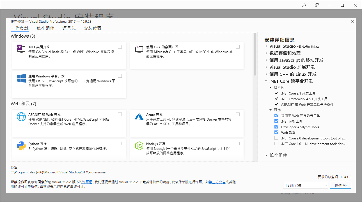The height and width of the screenshot is (202, 362).
Task: Expand the Visual Studio 扩展开发 section
Action: 266,67
